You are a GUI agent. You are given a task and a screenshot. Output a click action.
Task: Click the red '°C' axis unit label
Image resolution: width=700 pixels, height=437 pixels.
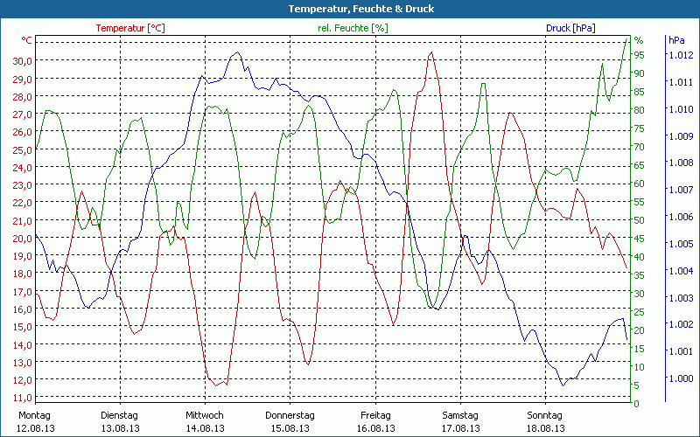tap(27, 40)
